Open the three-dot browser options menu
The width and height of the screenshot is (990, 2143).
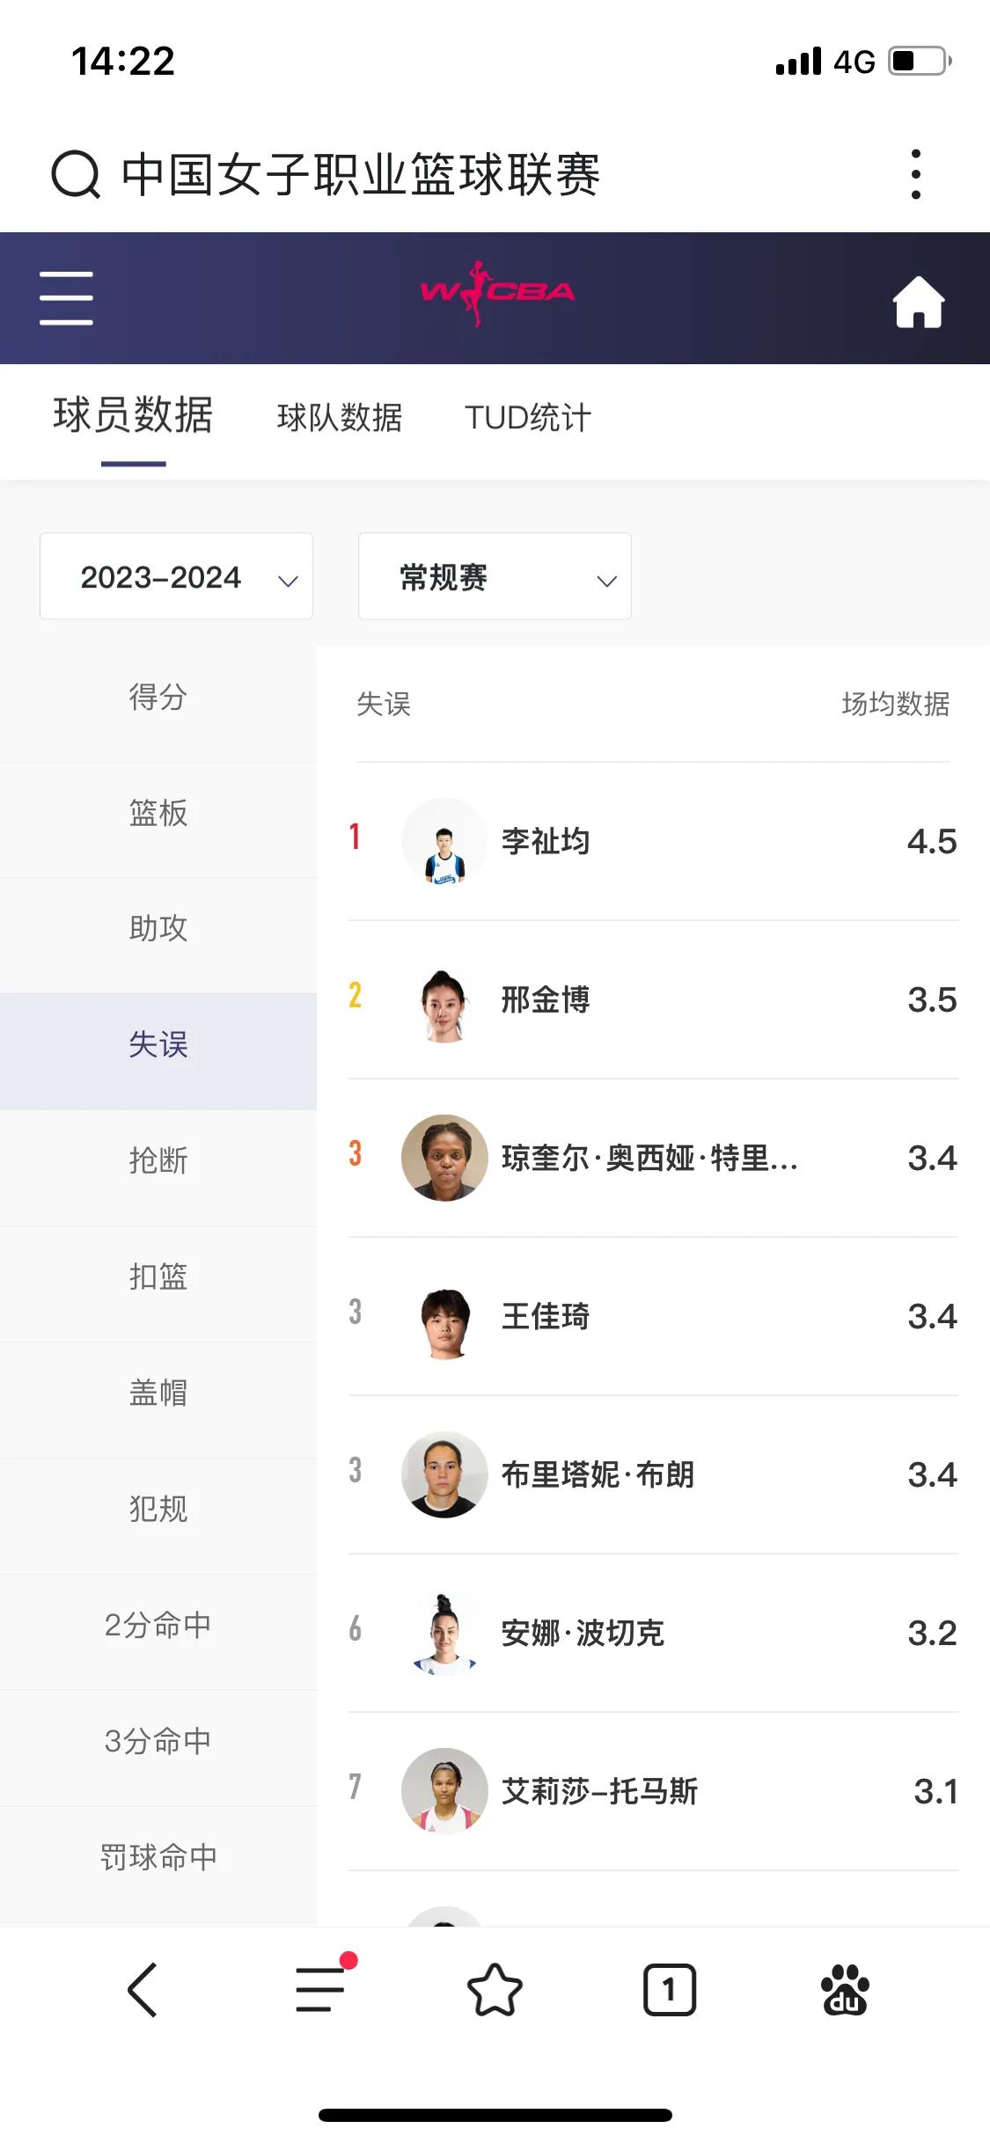[x=916, y=174]
